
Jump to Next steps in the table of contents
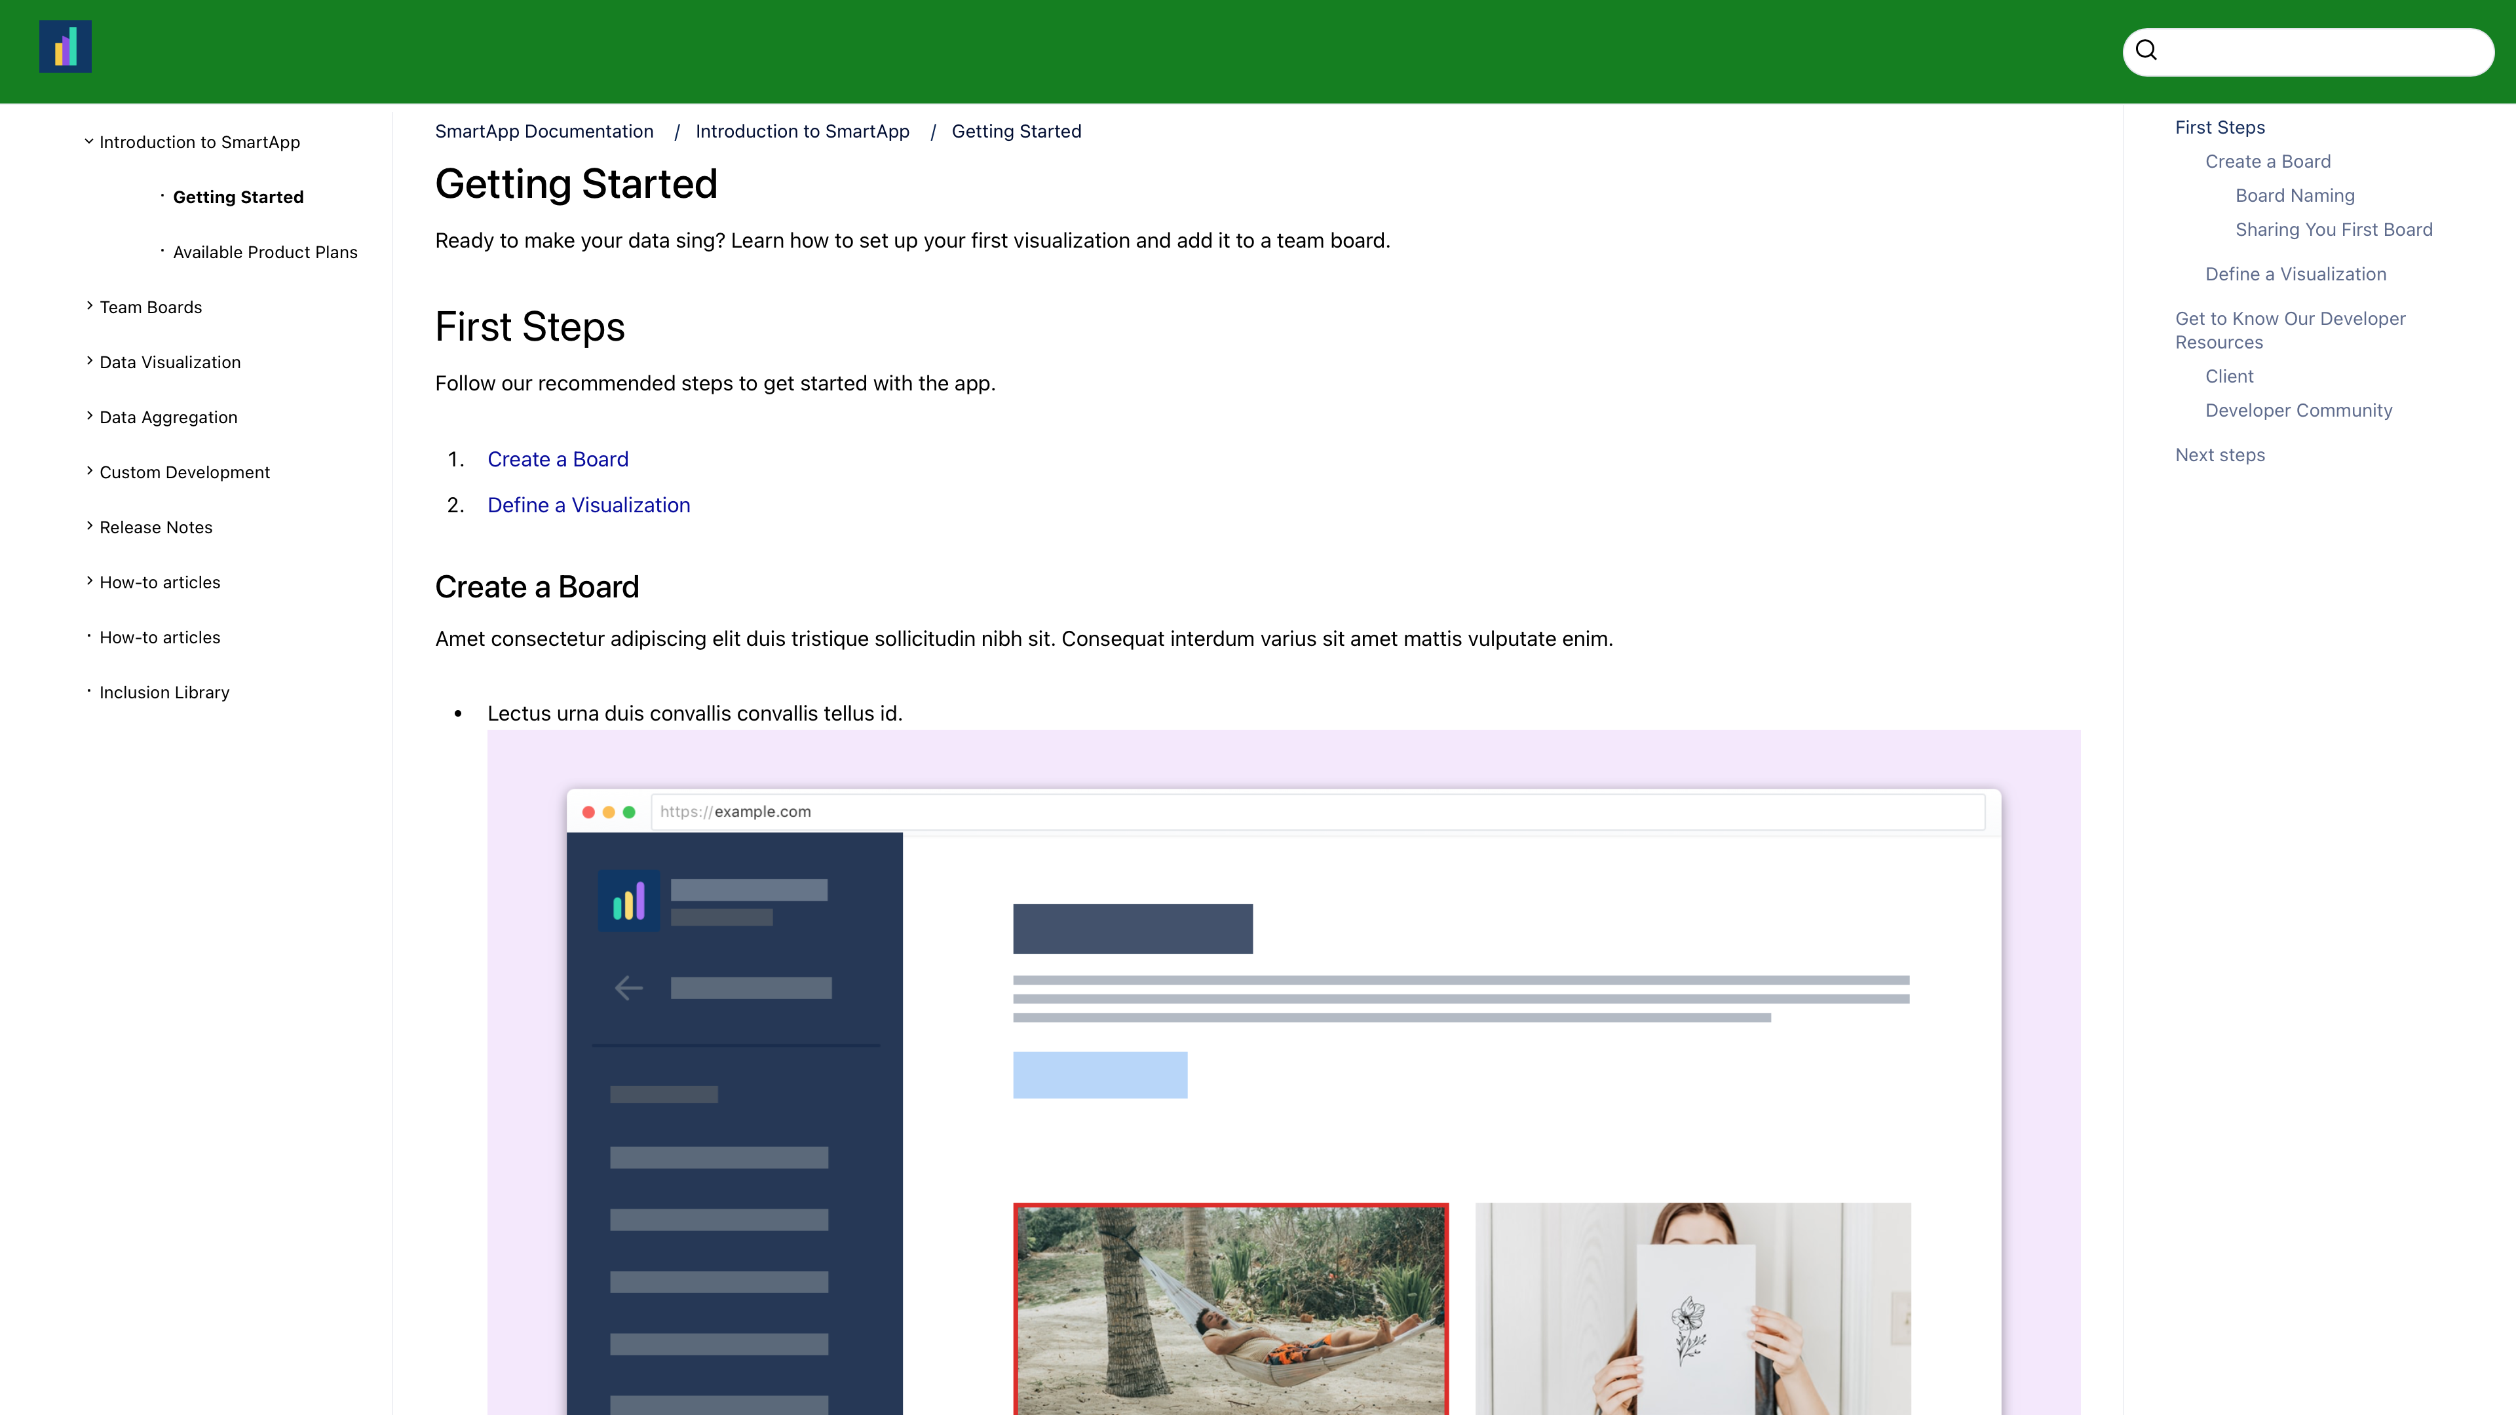point(2220,454)
